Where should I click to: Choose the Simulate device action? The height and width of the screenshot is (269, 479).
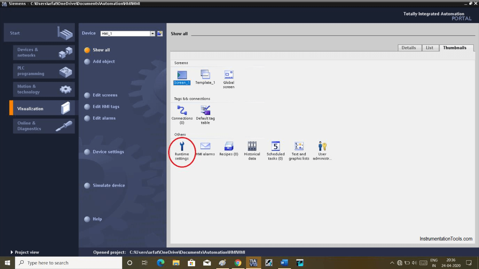point(104,186)
